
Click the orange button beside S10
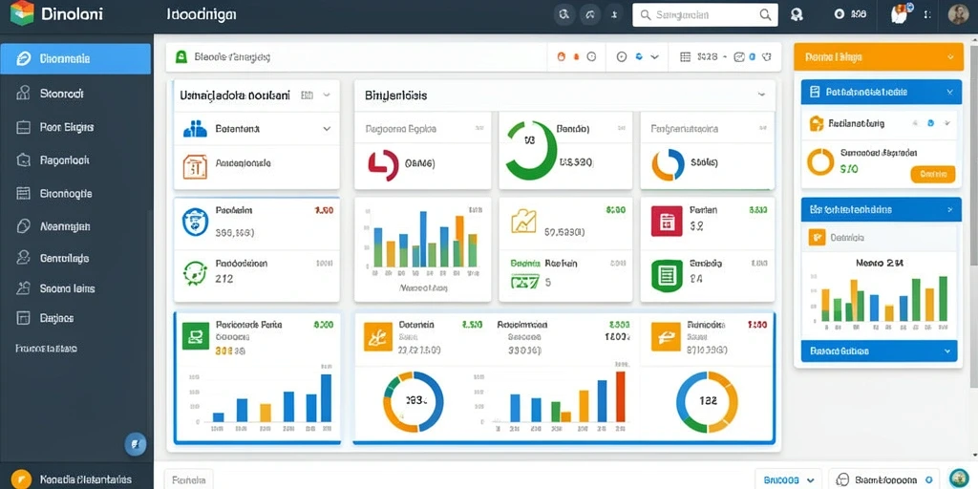click(x=932, y=175)
